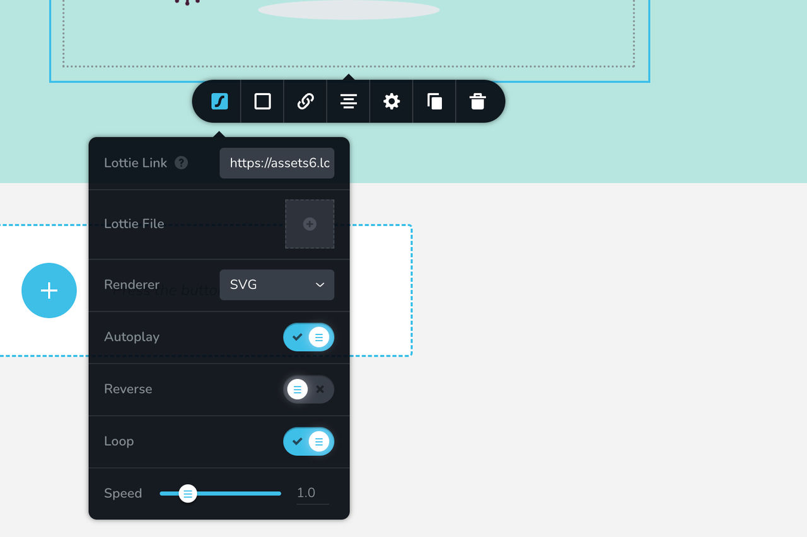The image size is (807, 537).
Task: Click the link chain icon in toolbar
Action: (x=306, y=101)
